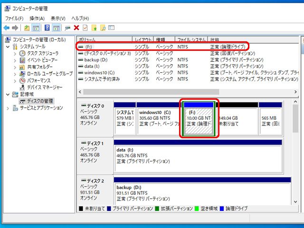Select the backup (D:) volume row
The image size is (304, 228).
click(188, 60)
